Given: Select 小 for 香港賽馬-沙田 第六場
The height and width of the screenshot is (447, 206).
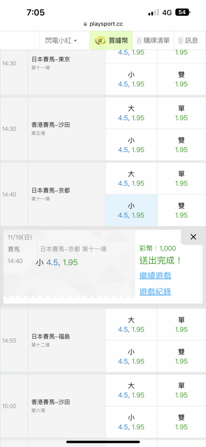Looking at the screenshot, I should (131, 422).
